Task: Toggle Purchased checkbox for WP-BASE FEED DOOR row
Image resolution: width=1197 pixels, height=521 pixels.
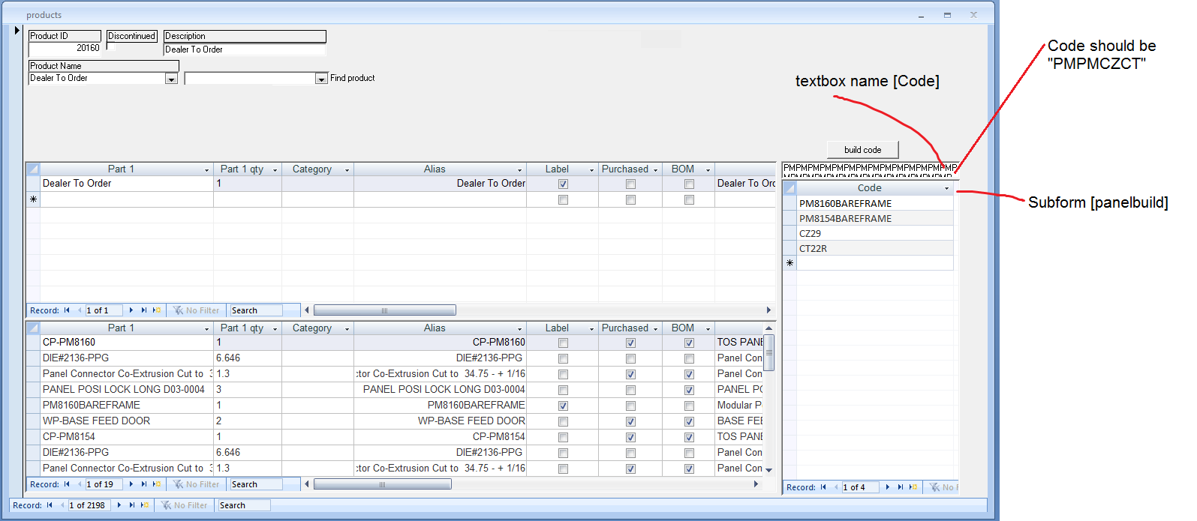Action: click(630, 421)
